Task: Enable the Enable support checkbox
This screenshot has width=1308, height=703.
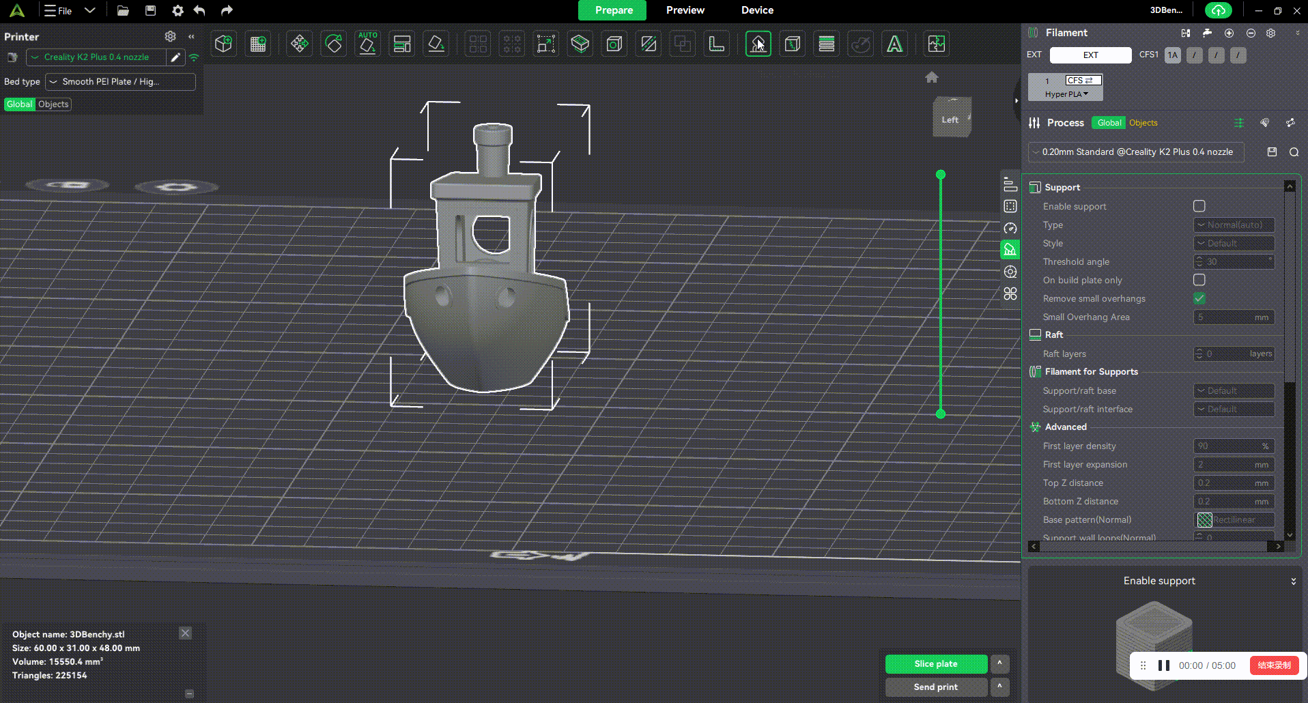Action: tap(1199, 206)
